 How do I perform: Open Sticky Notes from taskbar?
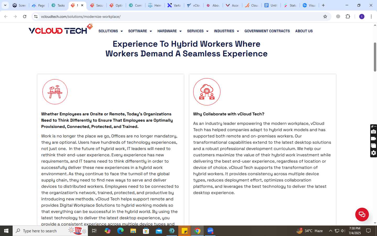coord(185,231)
